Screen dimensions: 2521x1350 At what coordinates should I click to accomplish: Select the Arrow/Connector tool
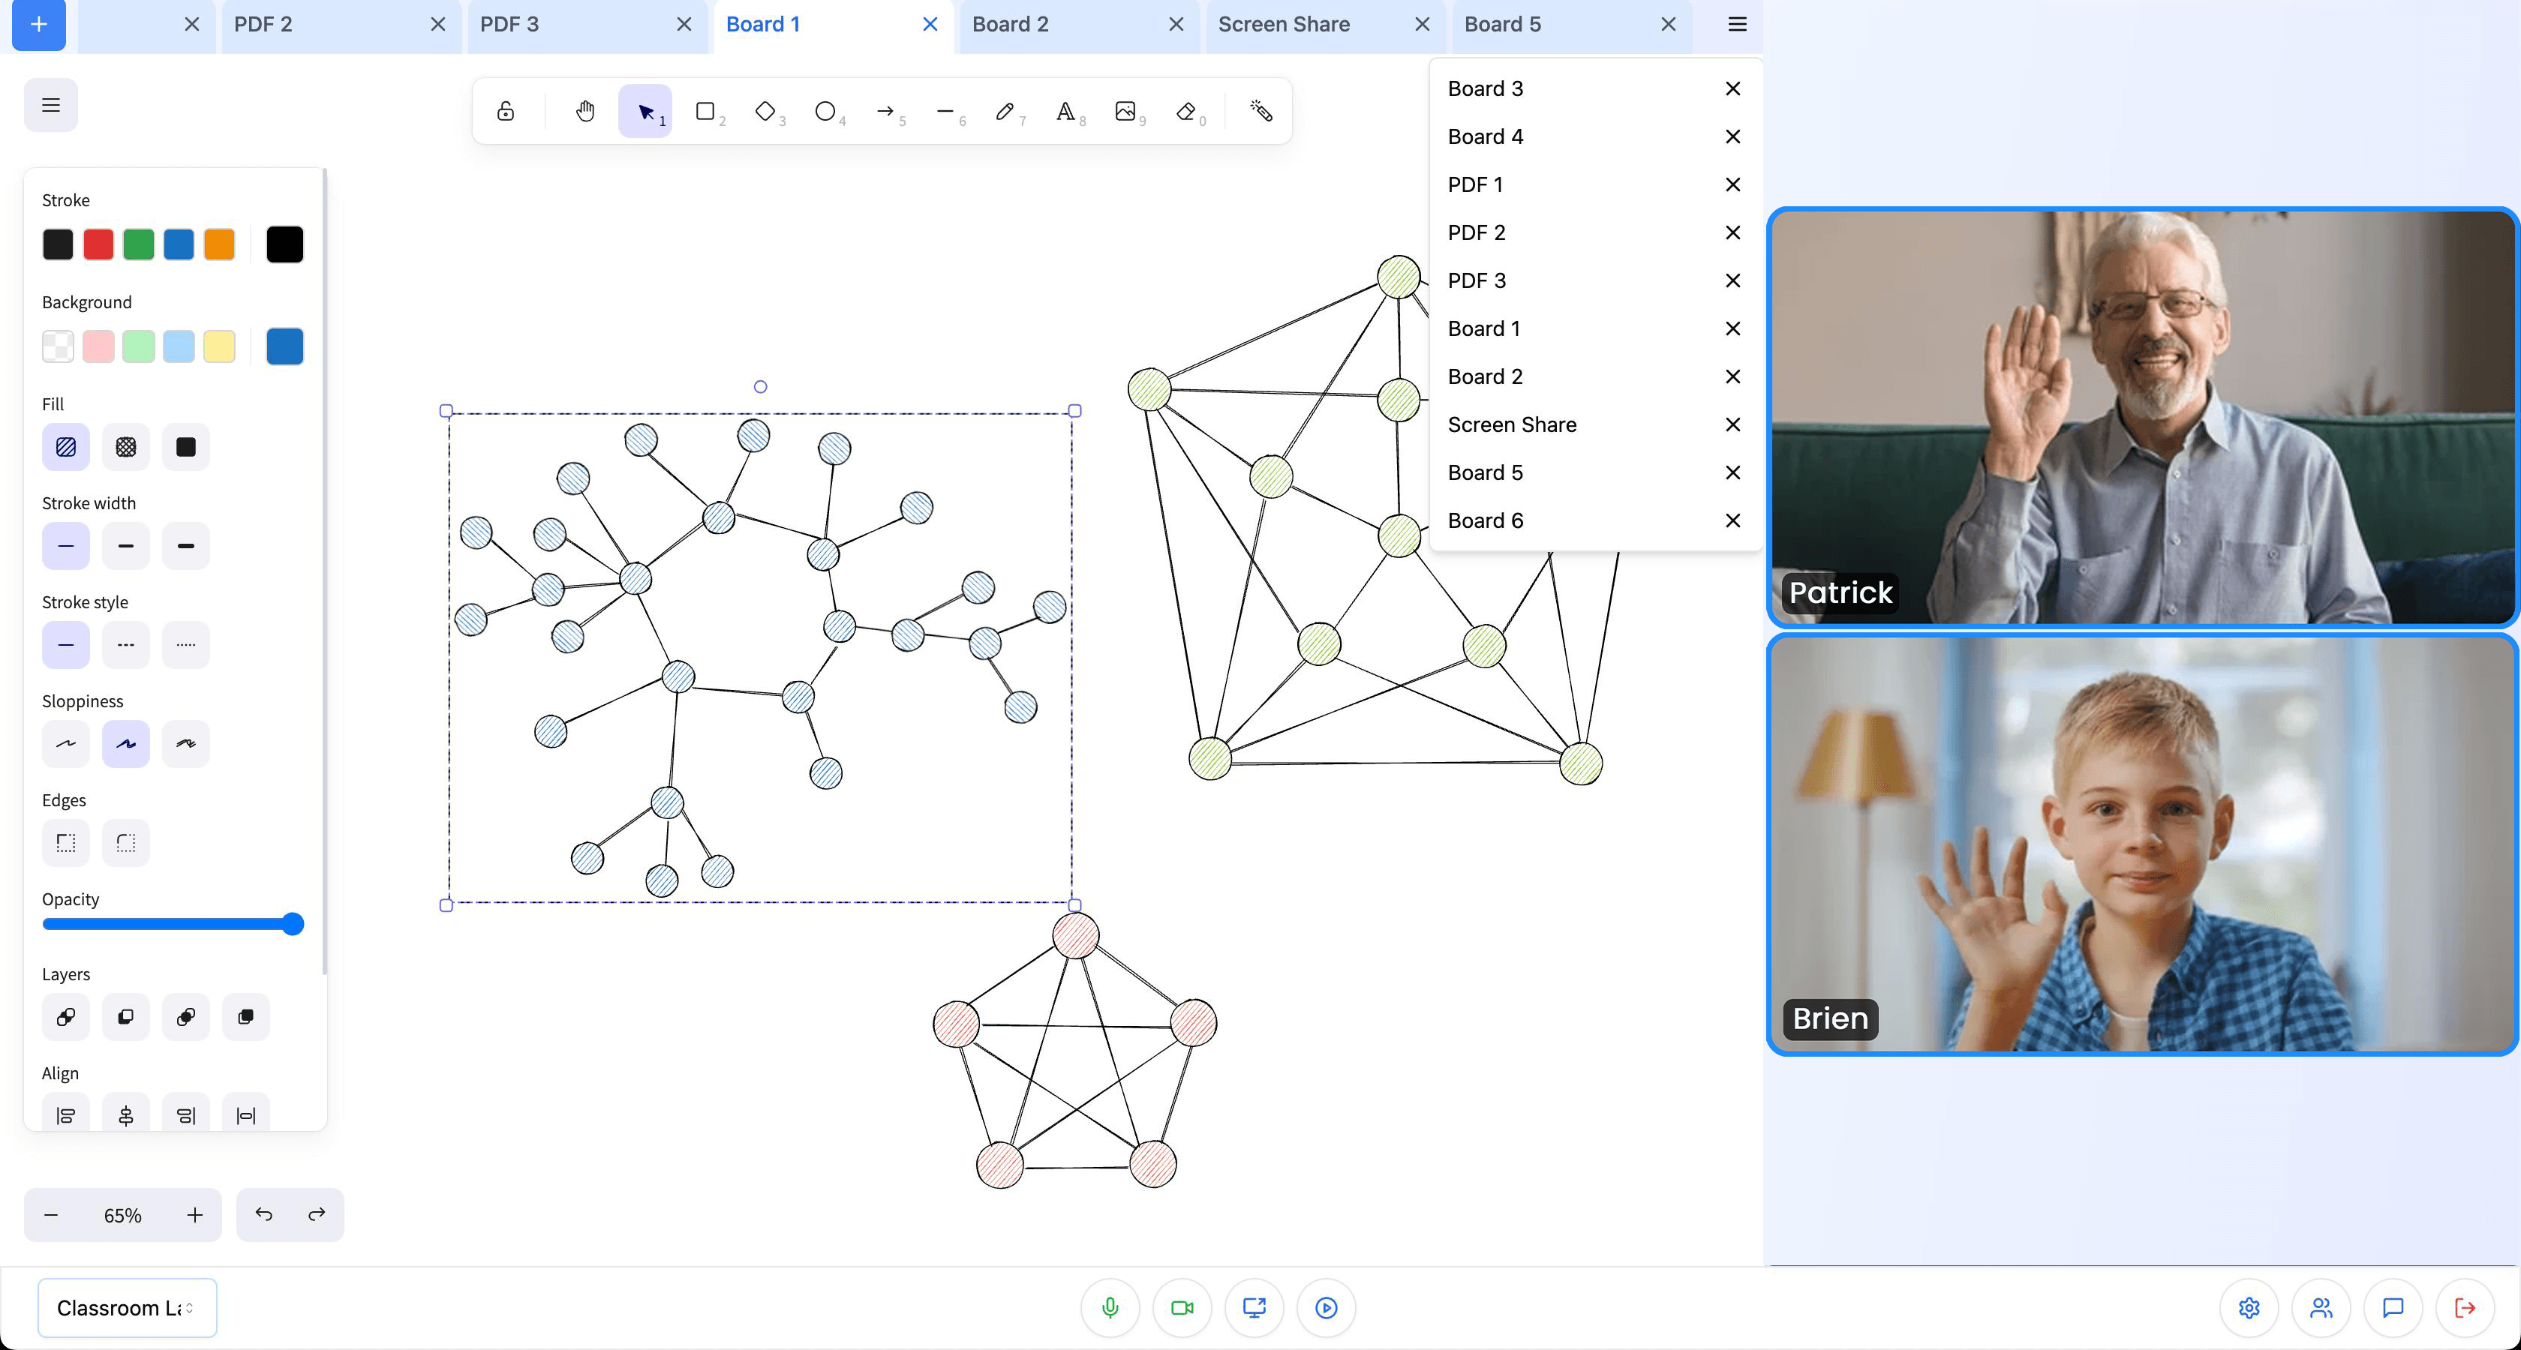[885, 112]
